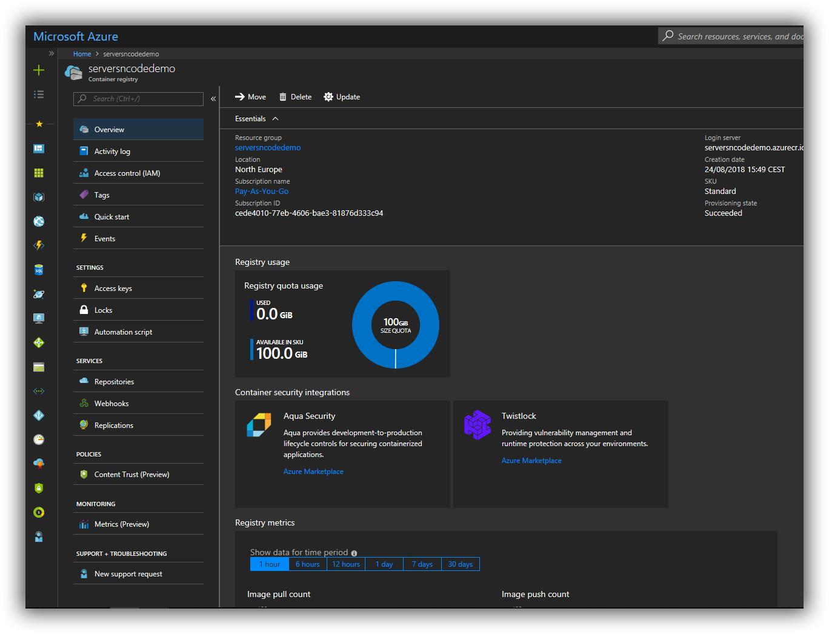Open Replications under Services
The width and height of the screenshot is (829, 634).
pyautogui.click(x=138, y=425)
